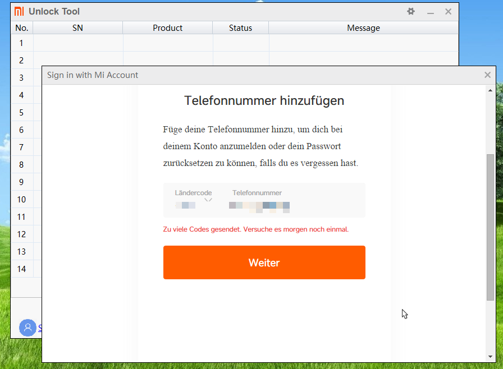Screen dimensions: 503x369
Task: Click the dialog vertical scrollbar thumb
Action: click(490, 227)
